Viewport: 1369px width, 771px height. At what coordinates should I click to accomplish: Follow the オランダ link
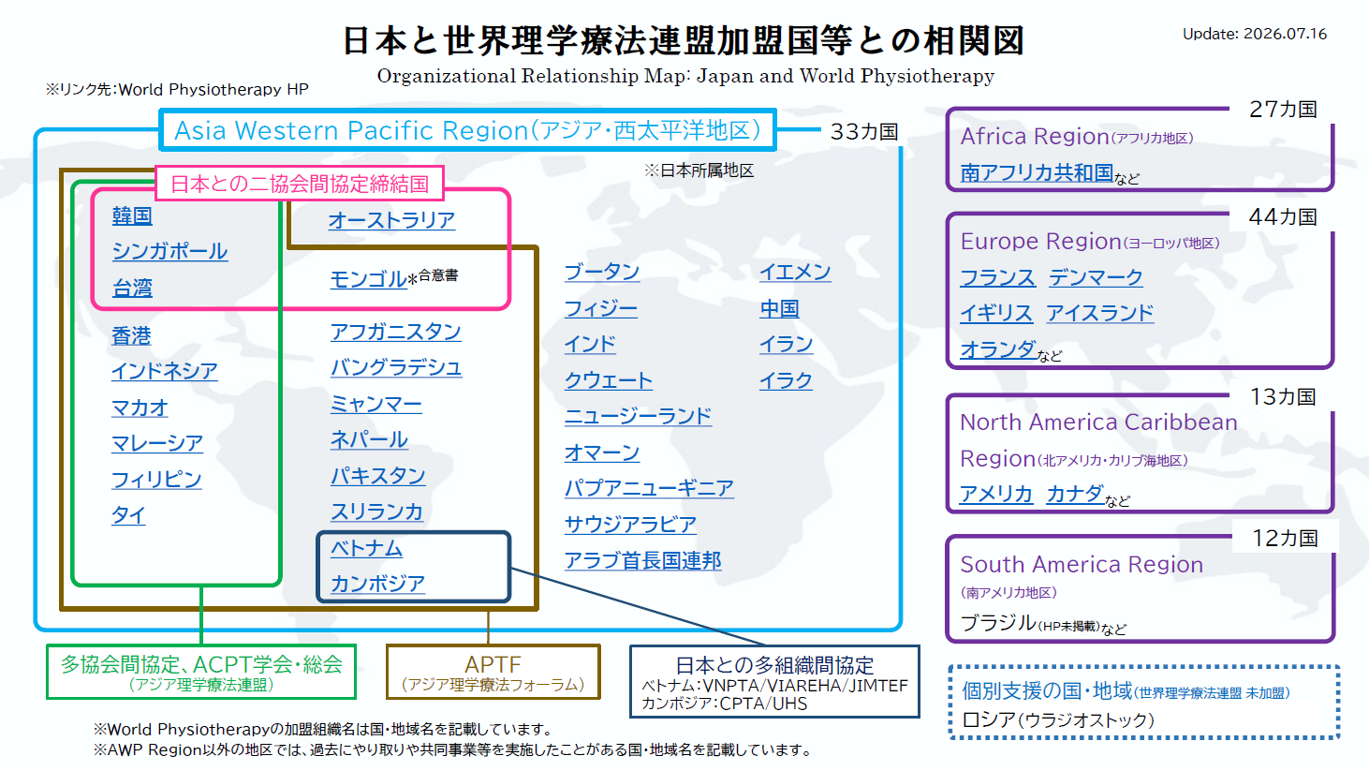tap(998, 349)
